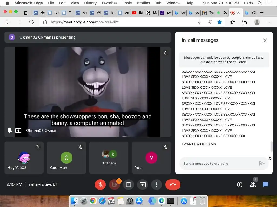Image resolution: width=277 pixels, height=207 pixels.
Task: Unmute the microphone in the call controls
Action: 100,184
